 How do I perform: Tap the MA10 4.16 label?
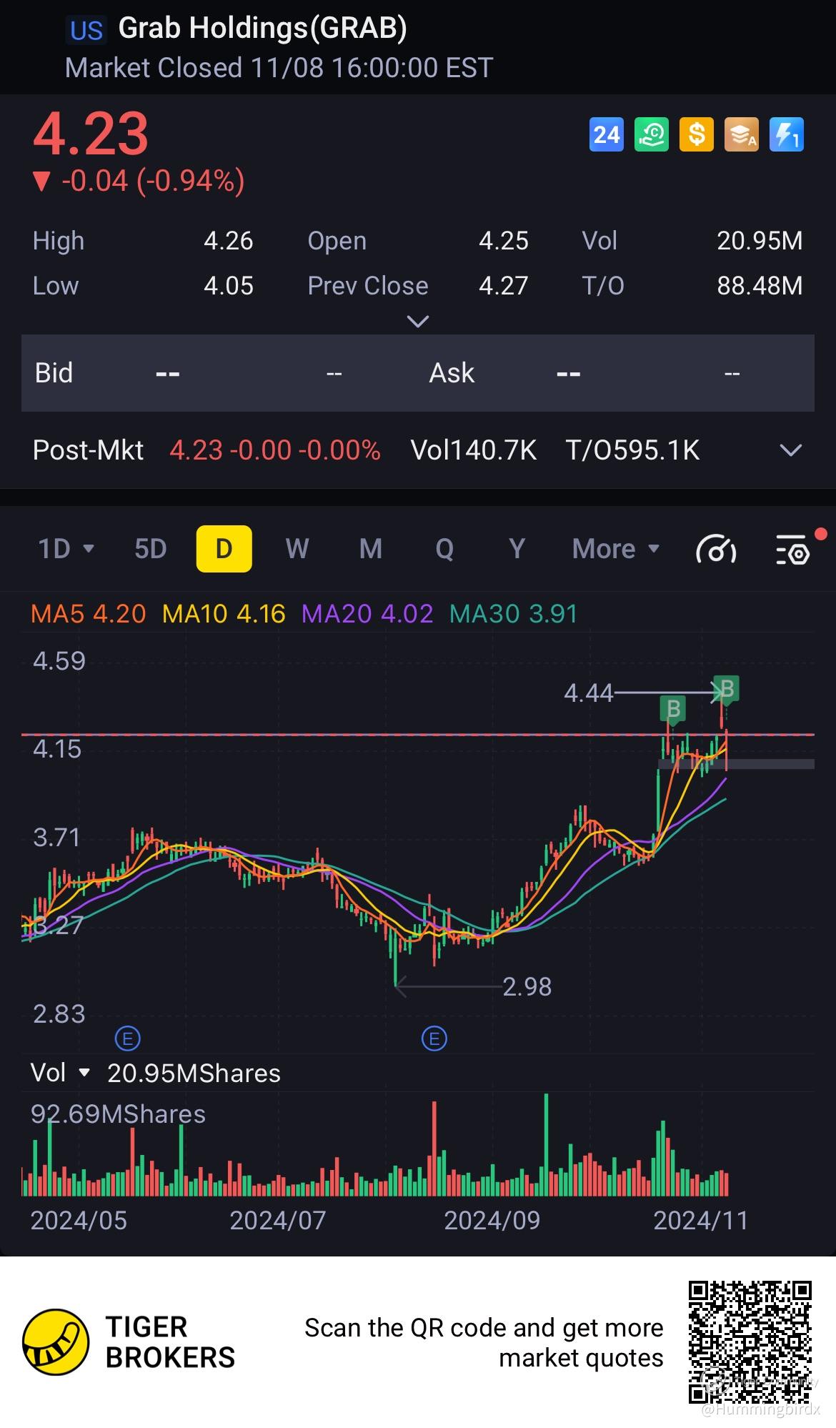(x=224, y=614)
